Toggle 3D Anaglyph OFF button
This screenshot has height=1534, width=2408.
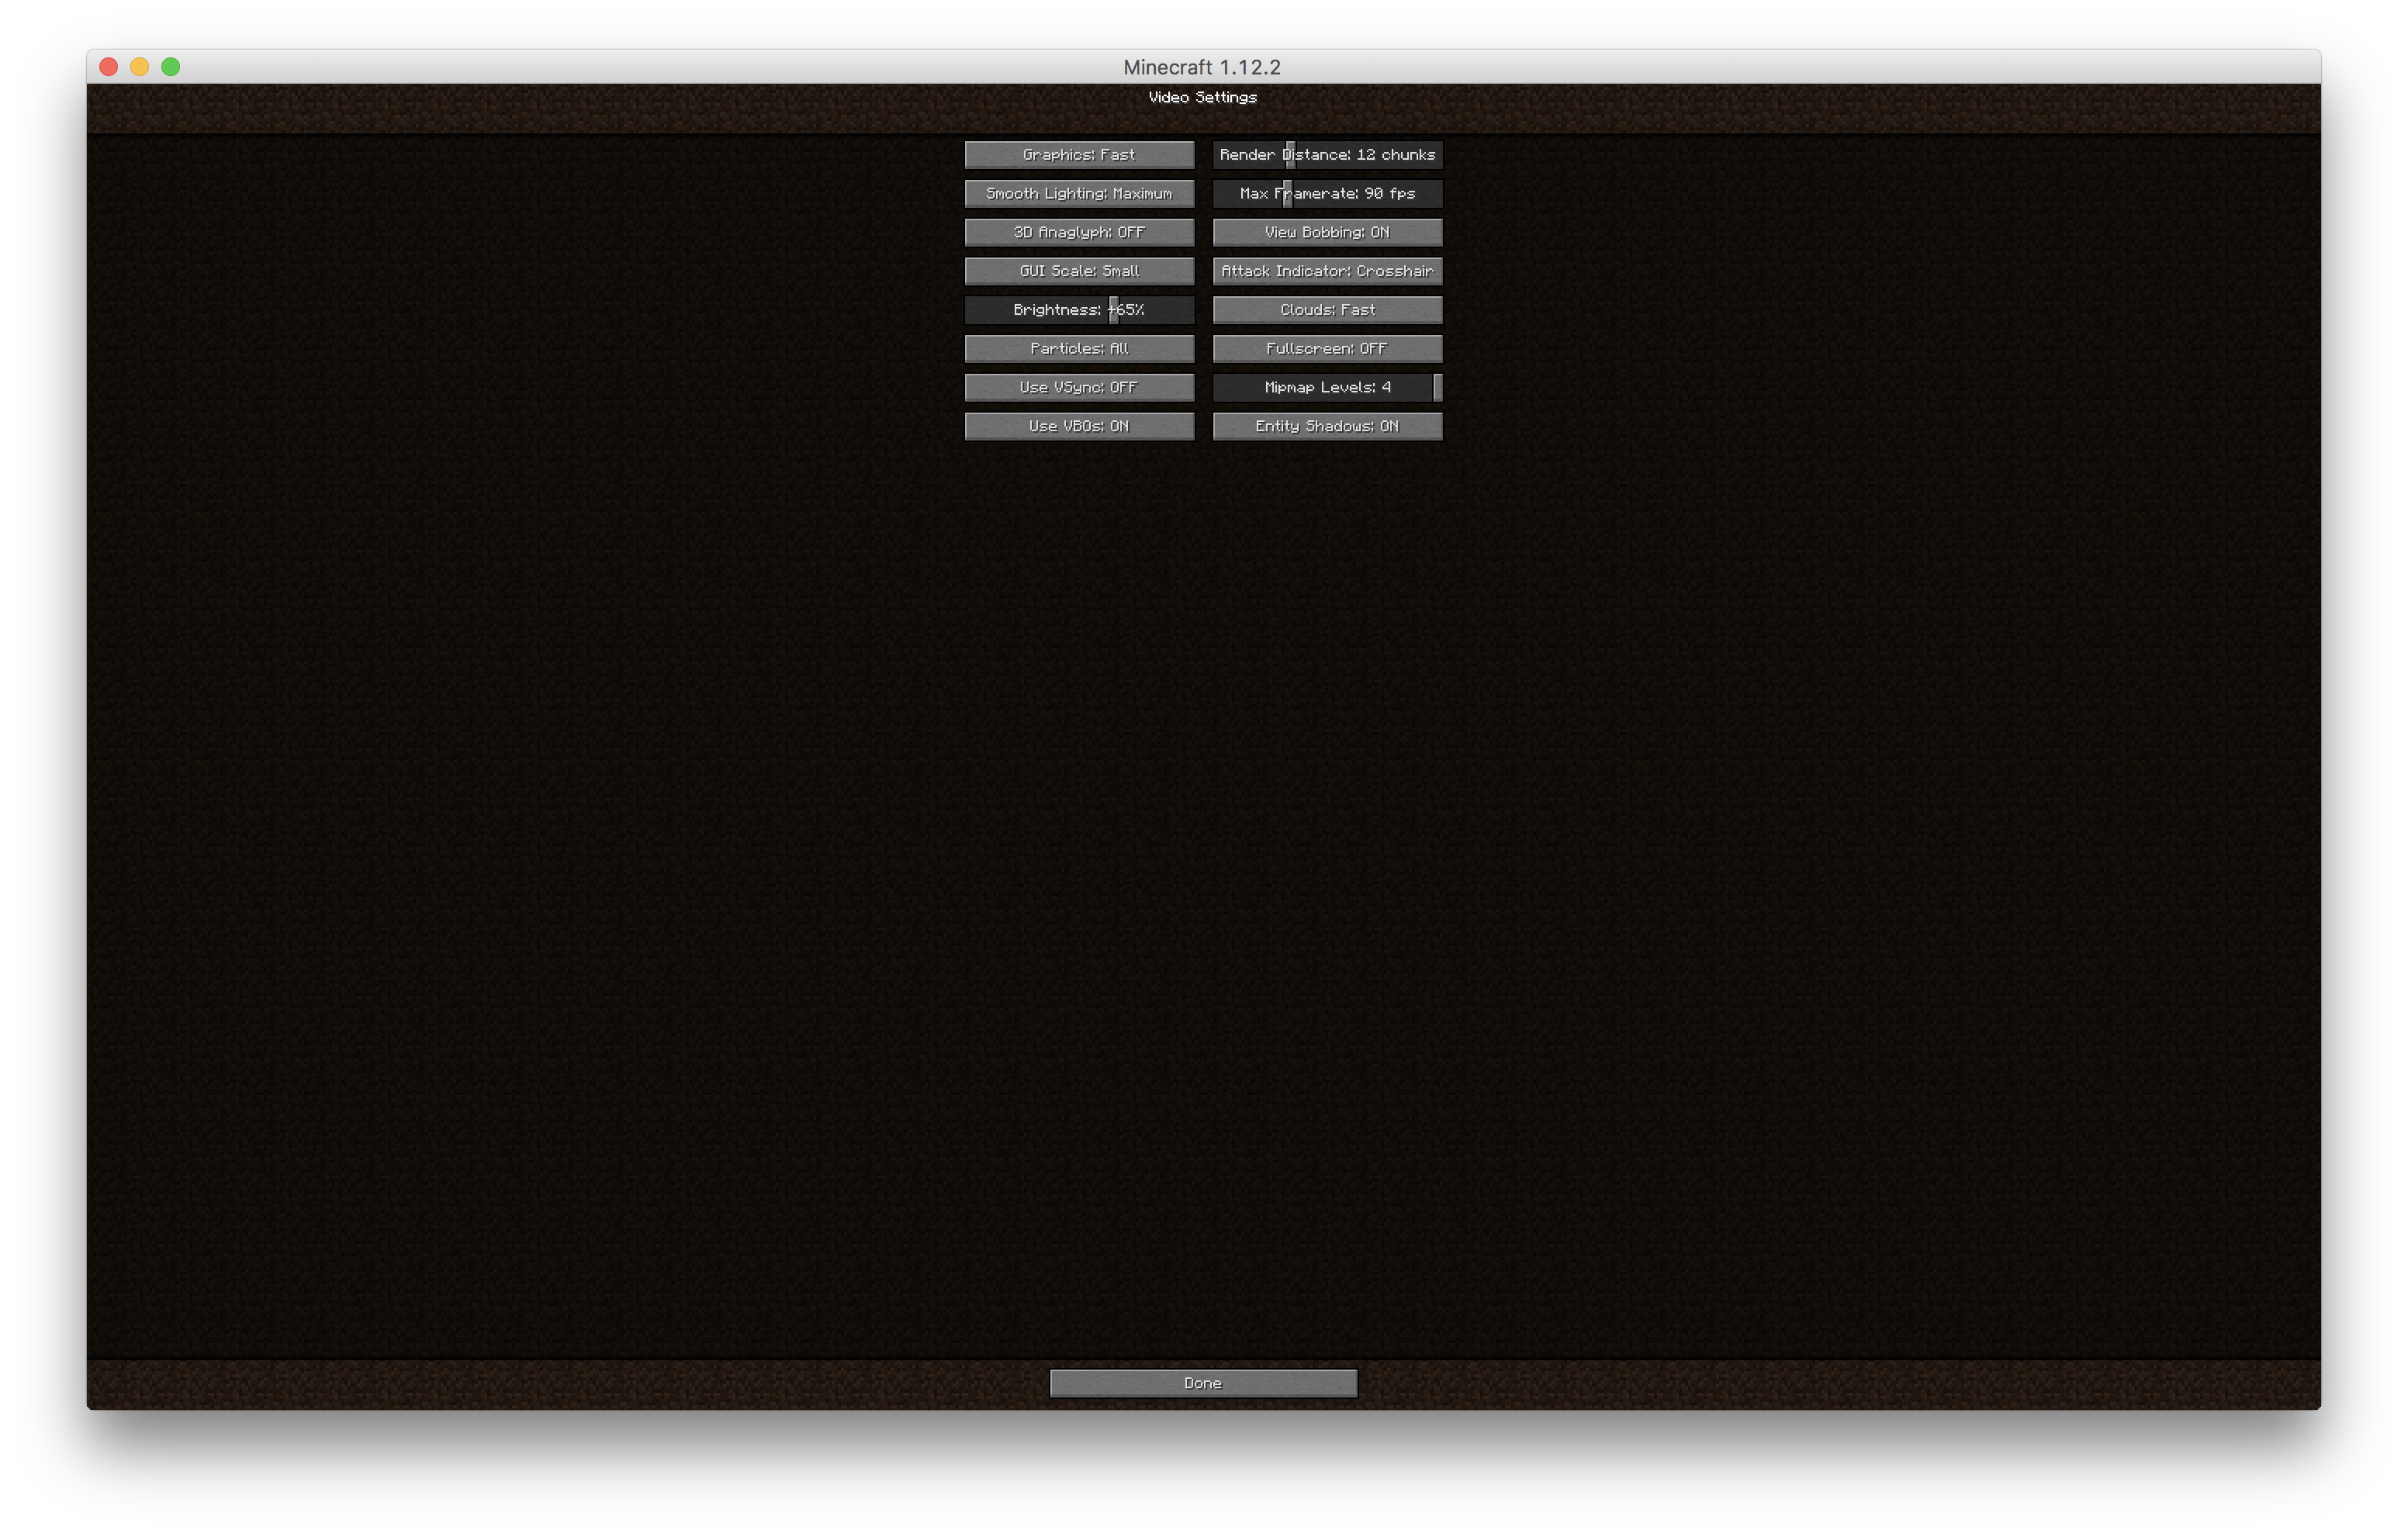pos(1078,232)
